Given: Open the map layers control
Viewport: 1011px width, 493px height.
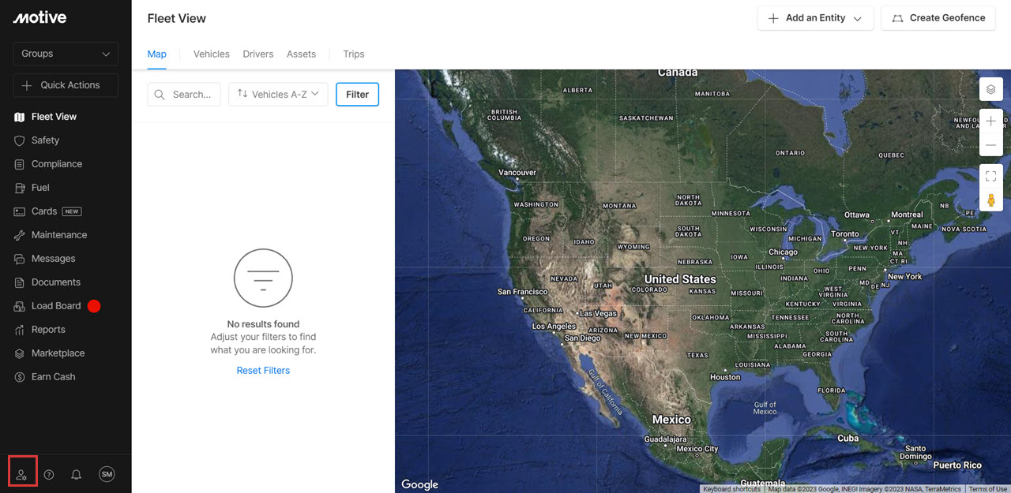Looking at the screenshot, I should pos(991,89).
